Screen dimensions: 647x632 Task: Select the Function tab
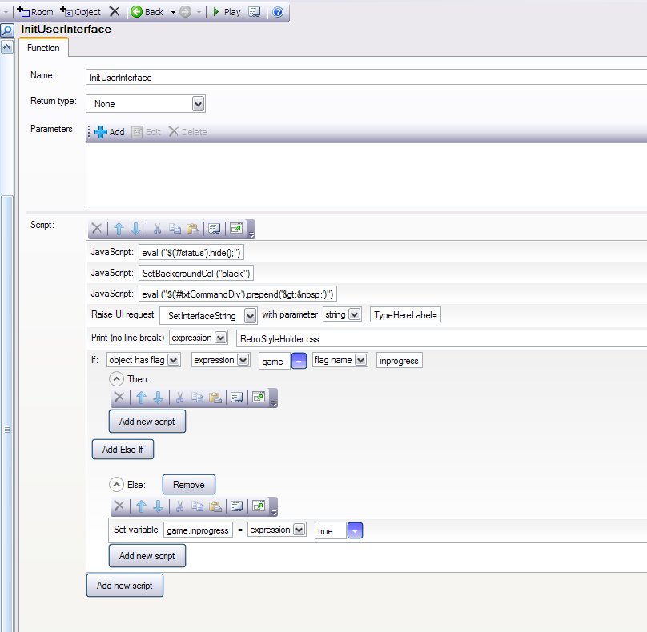pos(43,48)
